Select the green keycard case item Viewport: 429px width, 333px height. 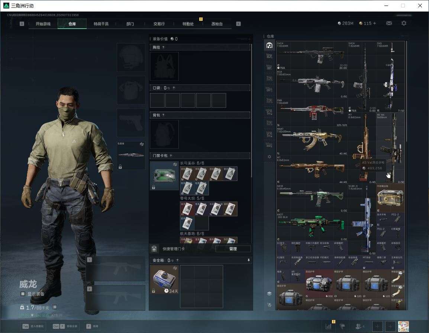(x=164, y=176)
